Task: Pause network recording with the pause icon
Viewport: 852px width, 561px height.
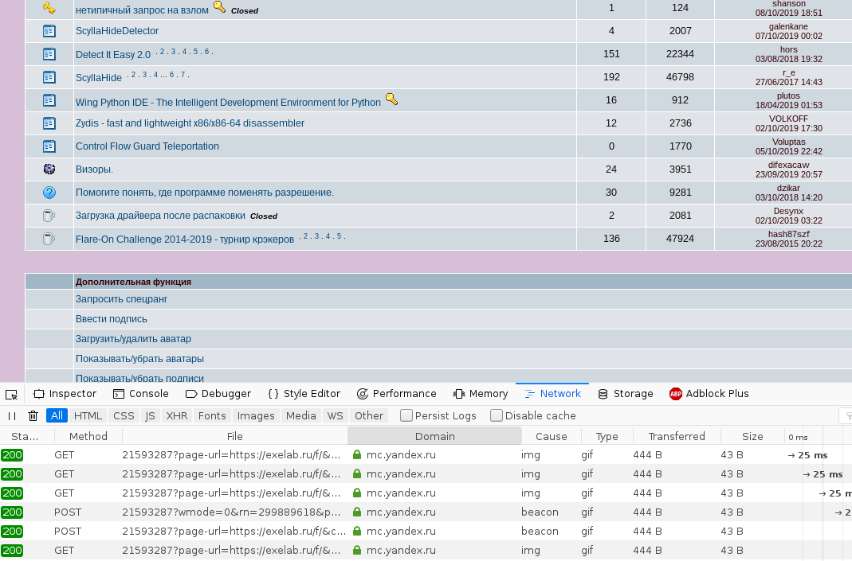Action: (12, 415)
